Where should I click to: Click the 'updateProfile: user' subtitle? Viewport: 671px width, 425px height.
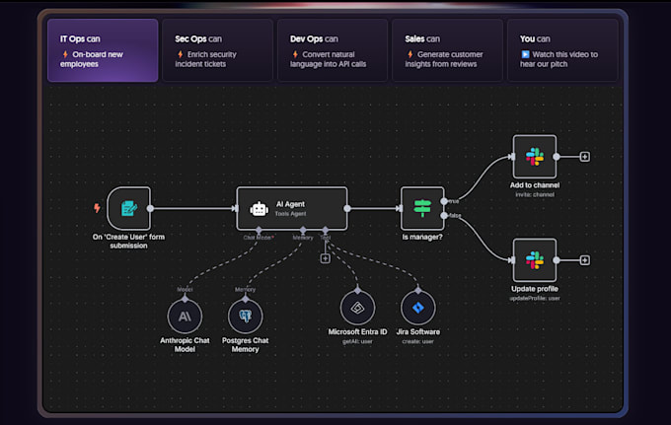pos(535,298)
